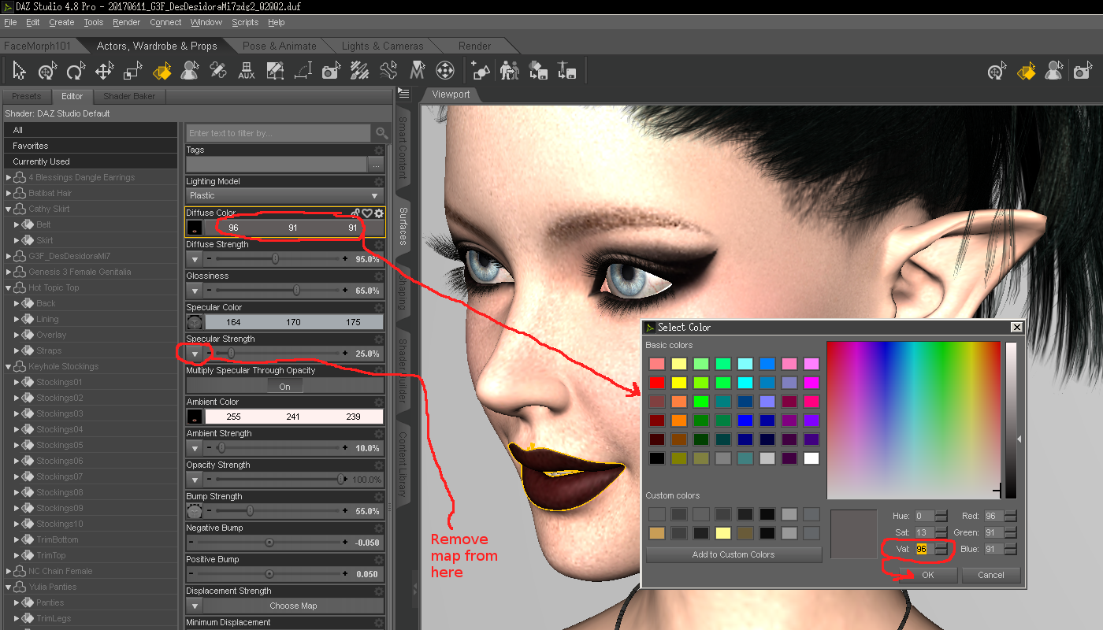Viewport: 1103px width, 630px height.
Task: Click the Val input field in Select Color
Action: point(924,549)
